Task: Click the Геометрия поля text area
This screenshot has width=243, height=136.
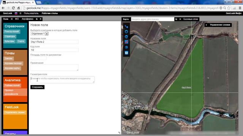Action: (x=62, y=80)
